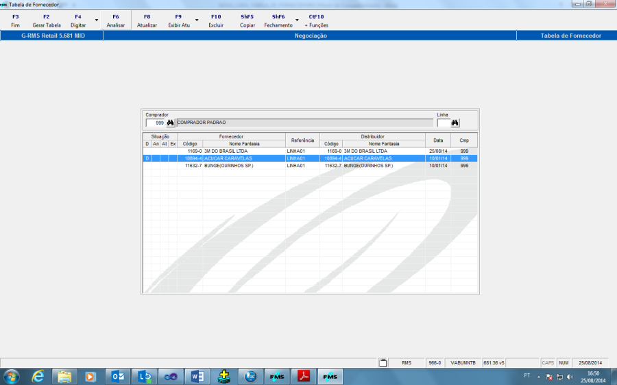The image size is (617, 385).
Task: Open CtF10 + Funções menu
Action: [316, 21]
